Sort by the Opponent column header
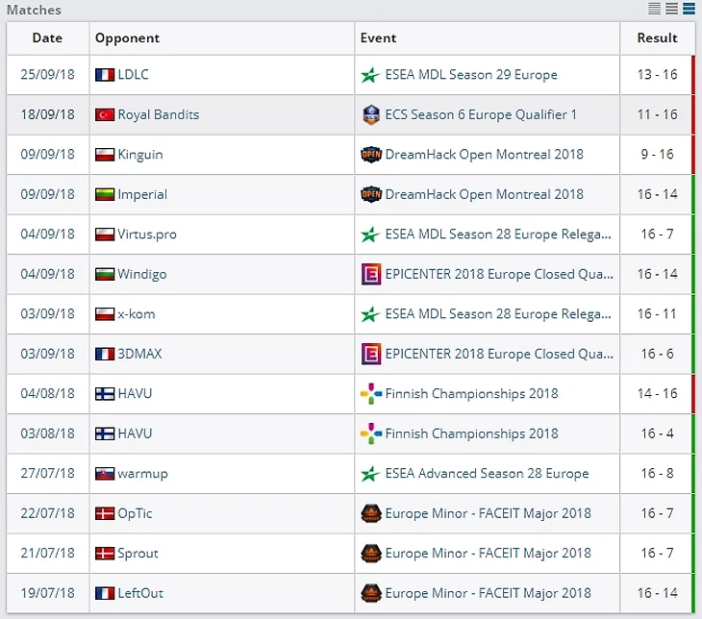702x619 pixels. click(x=127, y=38)
